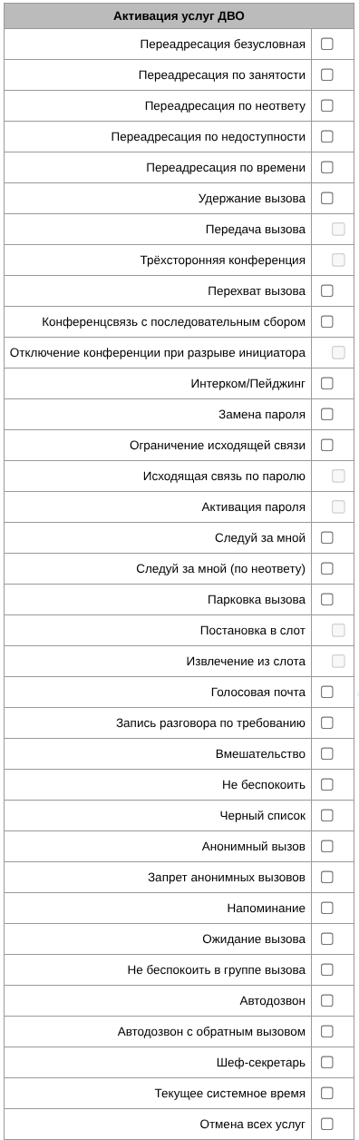Image resolution: width=359 pixels, height=1140 pixels.
Task: Toggle the Голосовая почта checkbox
Action: tap(327, 692)
